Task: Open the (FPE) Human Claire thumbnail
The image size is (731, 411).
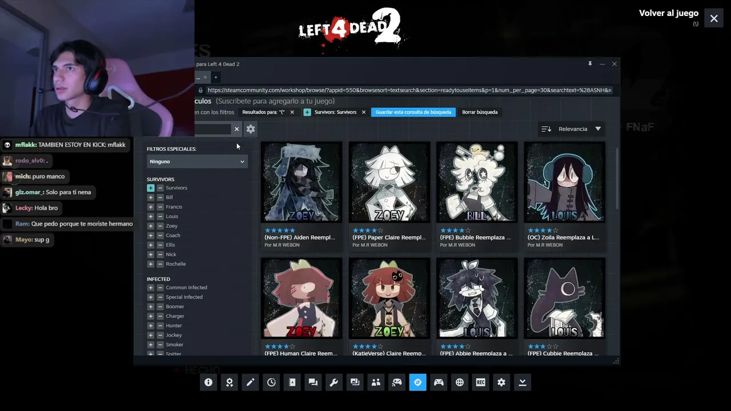Action: click(302, 298)
